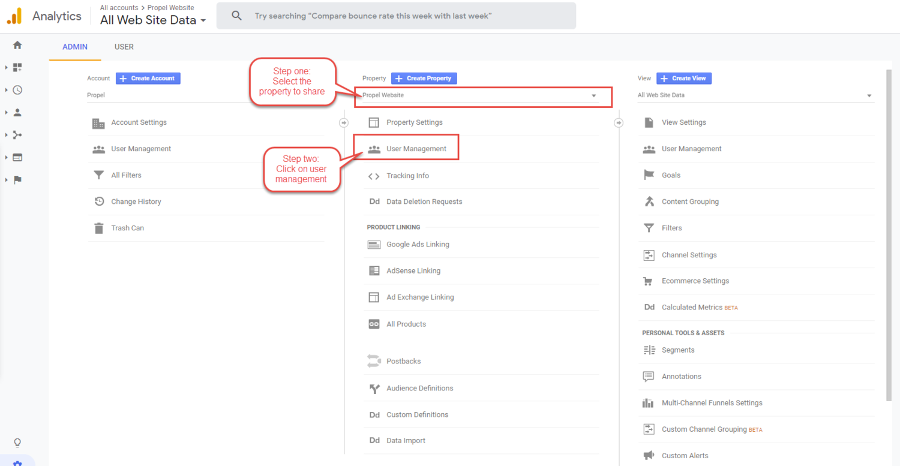900x466 pixels.
Task: Open the Propel Website property dropdown
Action: (x=481, y=95)
